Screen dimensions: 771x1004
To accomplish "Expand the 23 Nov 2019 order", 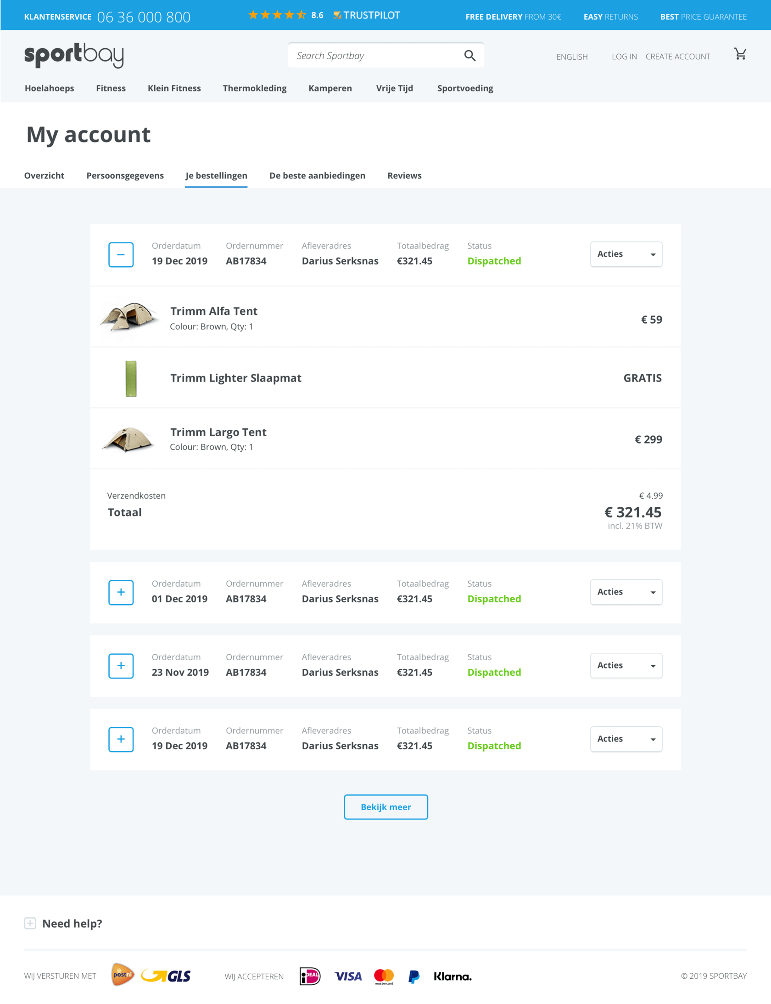I will (x=121, y=666).
